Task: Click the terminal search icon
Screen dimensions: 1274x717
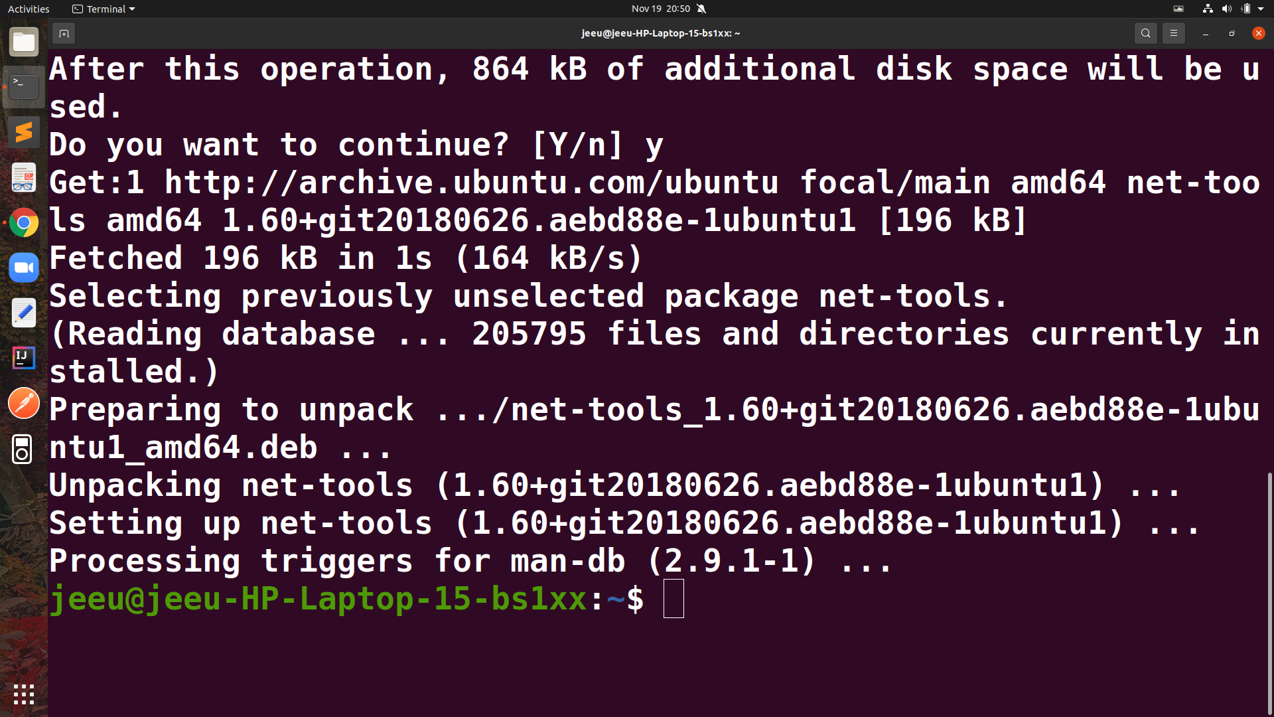Action: pos(1145,33)
